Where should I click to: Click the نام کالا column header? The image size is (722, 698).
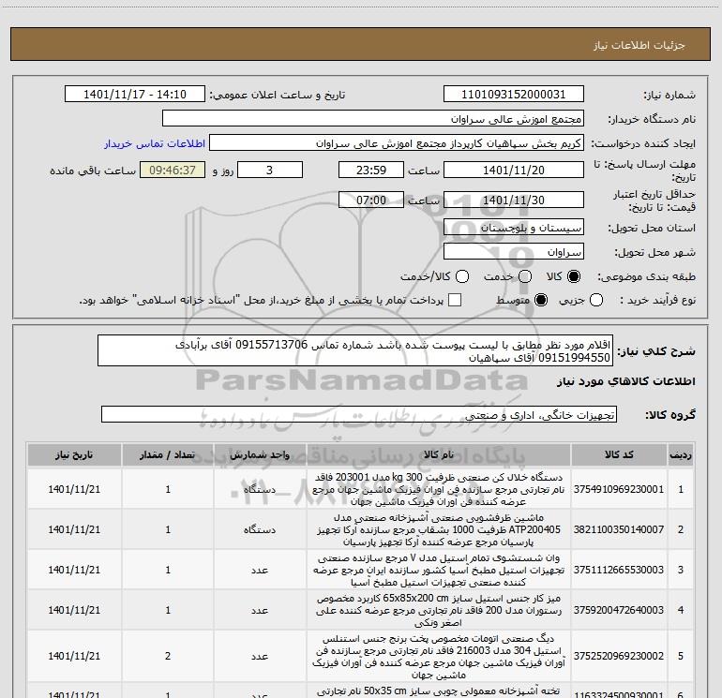pyautogui.click(x=439, y=454)
